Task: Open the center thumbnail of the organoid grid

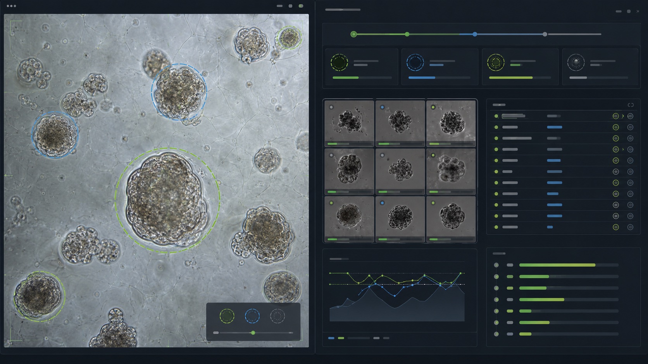Action: tap(400, 171)
